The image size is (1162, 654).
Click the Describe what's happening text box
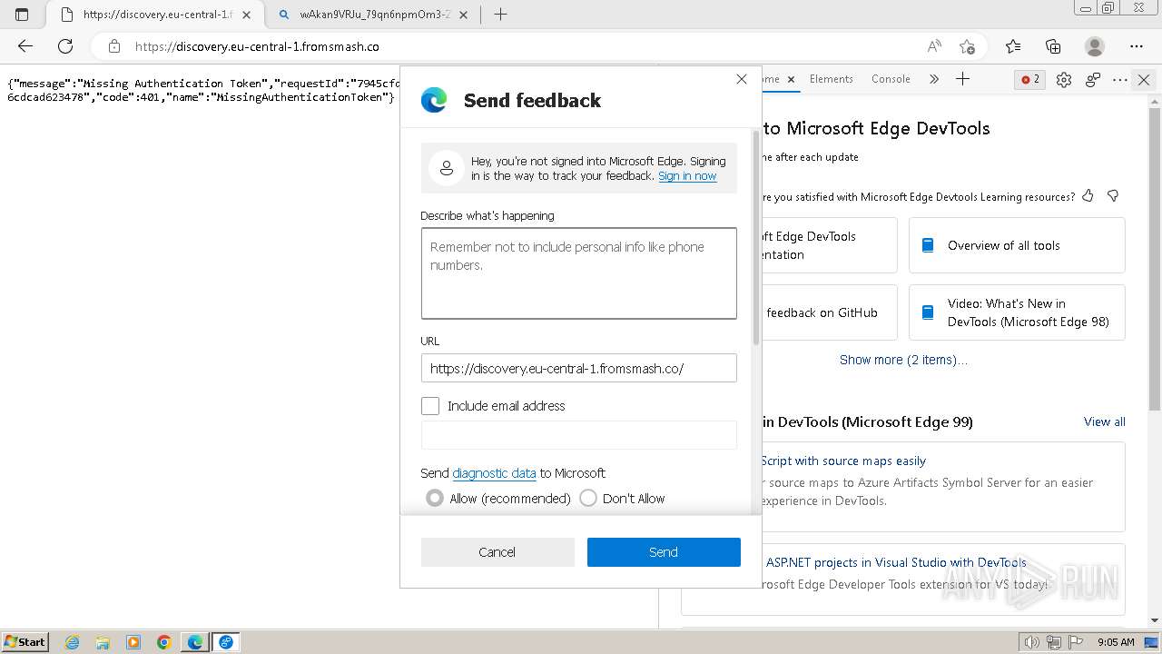[578, 273]
